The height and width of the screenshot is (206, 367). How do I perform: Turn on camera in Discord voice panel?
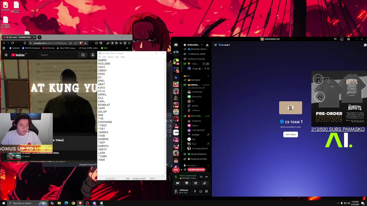pyautogui.click(x=178, y=183)
